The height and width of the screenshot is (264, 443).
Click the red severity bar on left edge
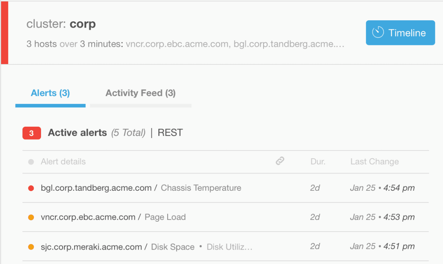point(4,32)
